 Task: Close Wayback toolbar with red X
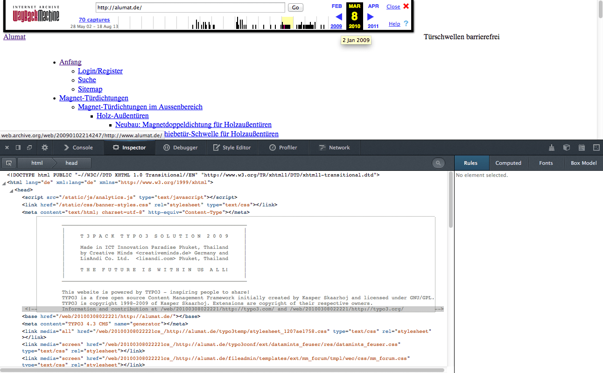[x=406, y=6]
